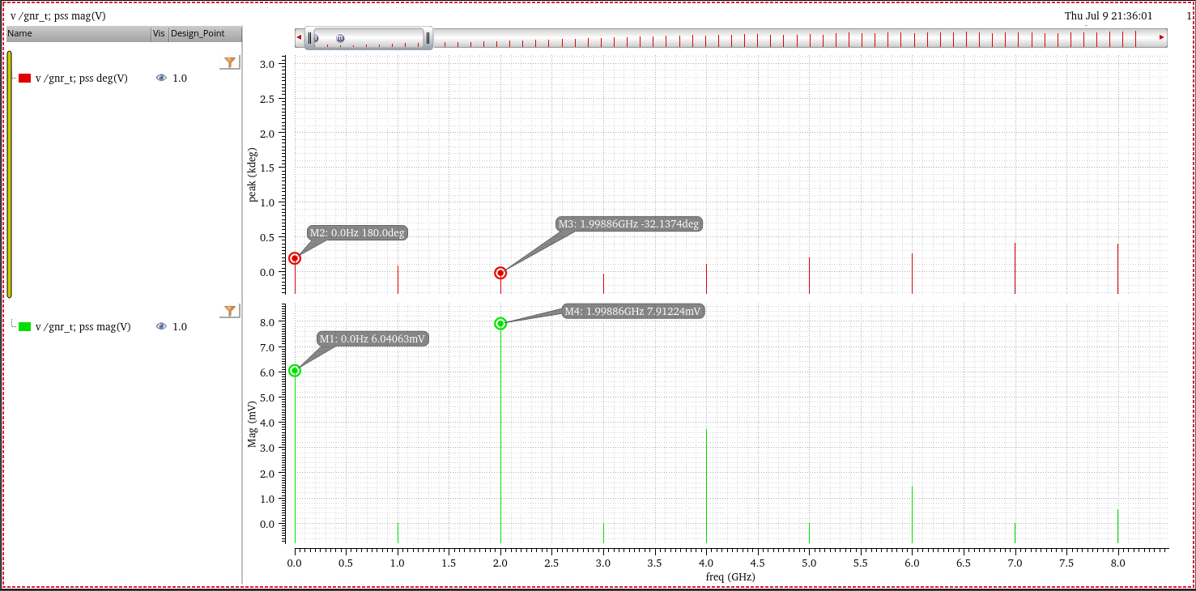Image resolution: width=1196 pixels, height=591 pixels.
Task: Click the peak axis tick label '3.0'
Action: tap(268, 64)
